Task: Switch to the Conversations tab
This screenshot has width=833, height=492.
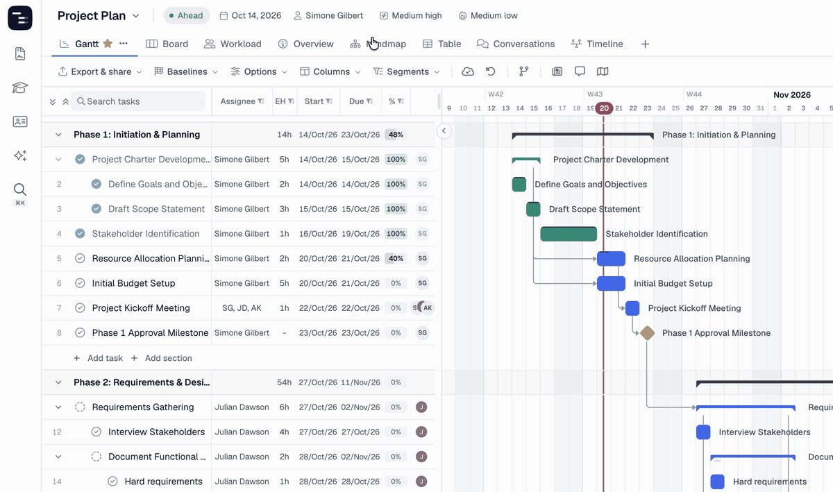Action: (x=516, y=44)
